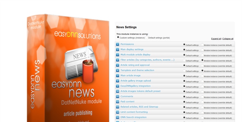Click number 9 icon beside EasyDNNgallery integration

[x=118, y=86]
